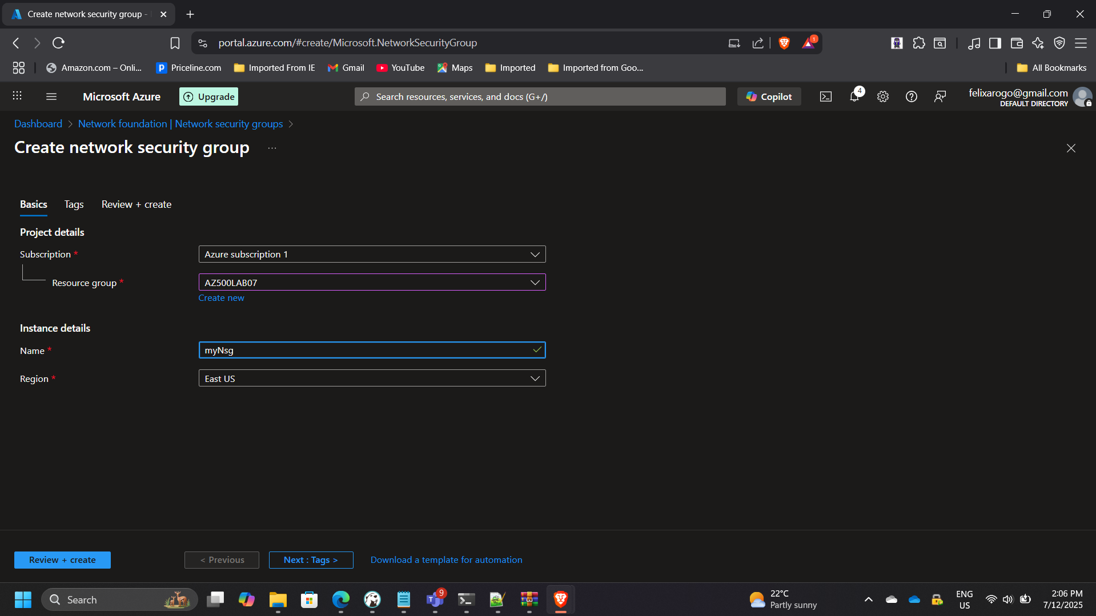The image size is (1096, 616).
Task: Click the Brave Shields icon
Action: 784,43
